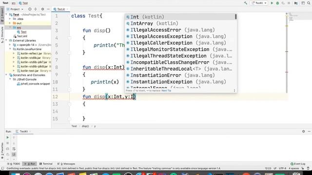312x175 pixels.
Task: Open Structure side tool window tab
Action: click(x=2, y=35)
